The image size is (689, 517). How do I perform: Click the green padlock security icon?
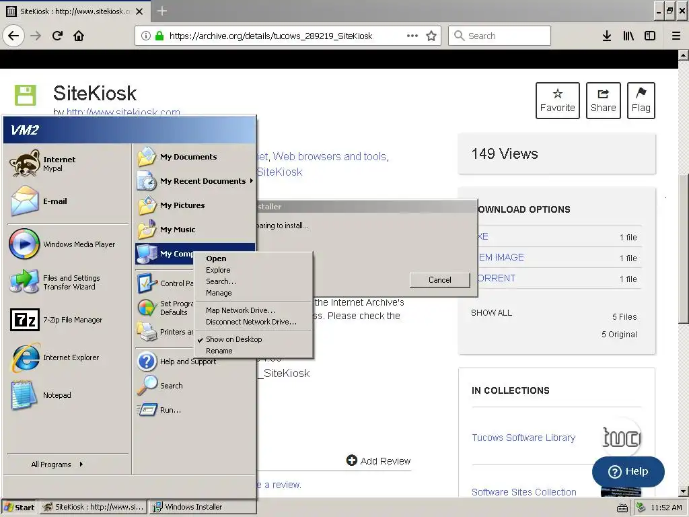click(x=159, y=36)
